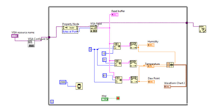This screenshot has width=219, height=108.
Task: Select the Read buffer string indicator terminal
Action: [x=115, y=15]
